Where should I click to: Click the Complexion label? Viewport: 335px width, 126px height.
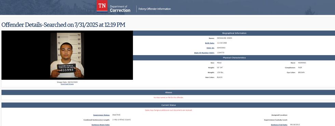[290, 68]
